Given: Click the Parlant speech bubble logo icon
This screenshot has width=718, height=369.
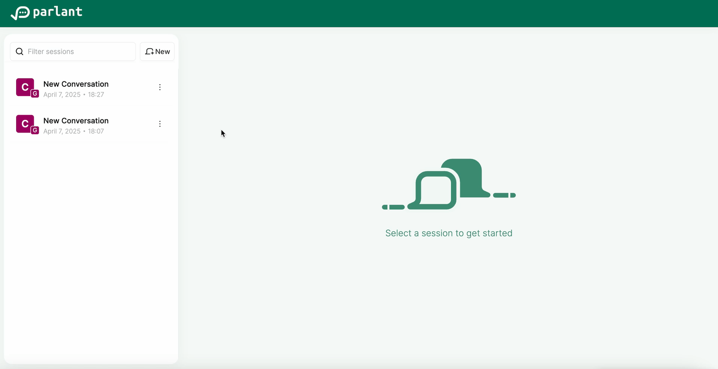Looking at the screenshot, I should (20, 13).
